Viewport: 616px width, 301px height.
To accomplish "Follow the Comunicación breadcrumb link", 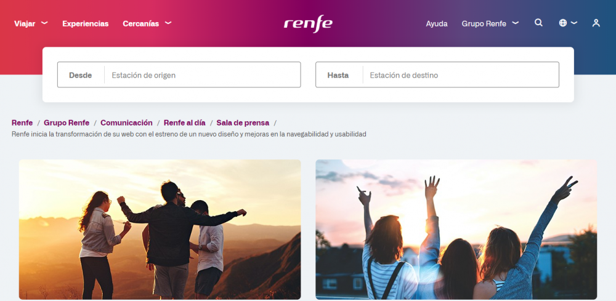I will pos(126,123).
